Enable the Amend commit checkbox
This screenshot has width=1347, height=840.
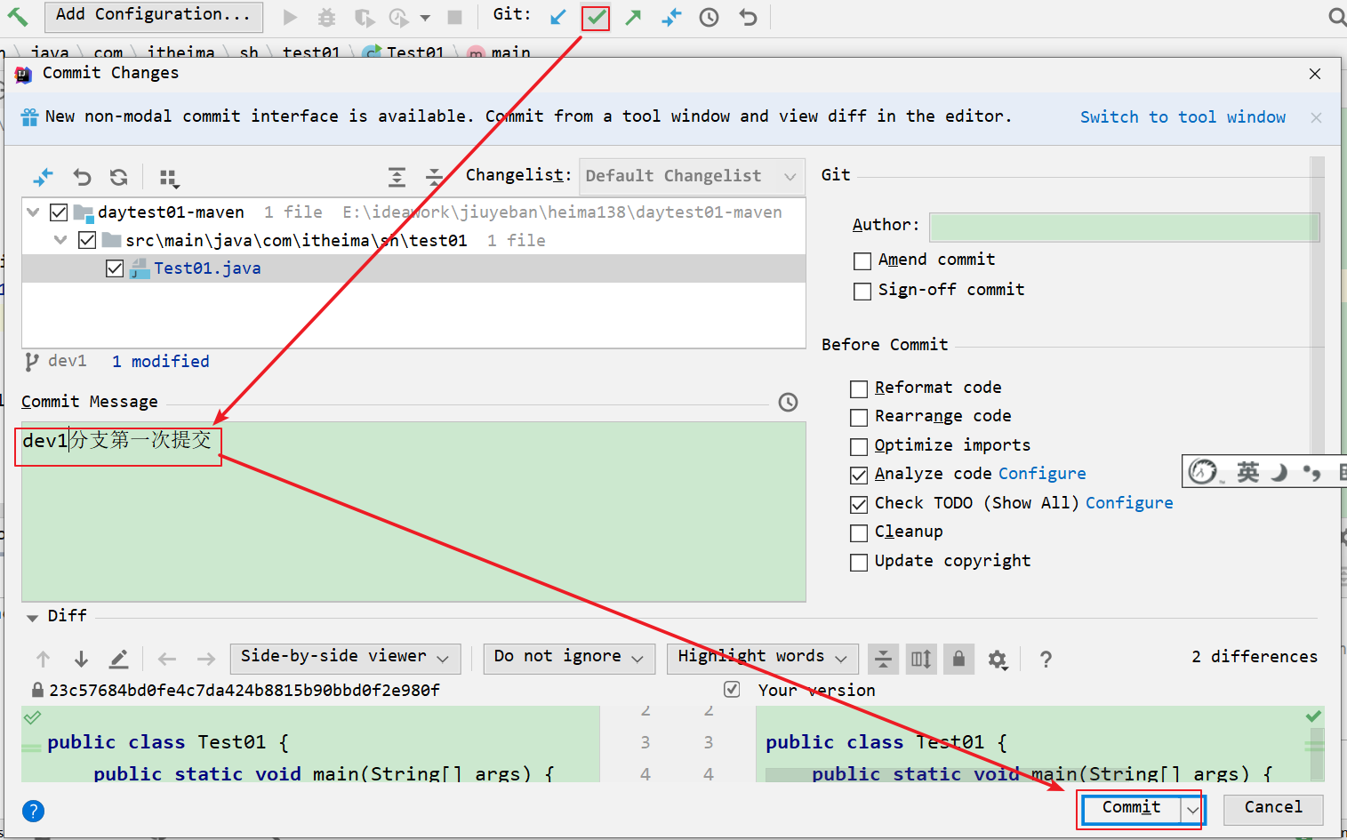coord(862,260)
